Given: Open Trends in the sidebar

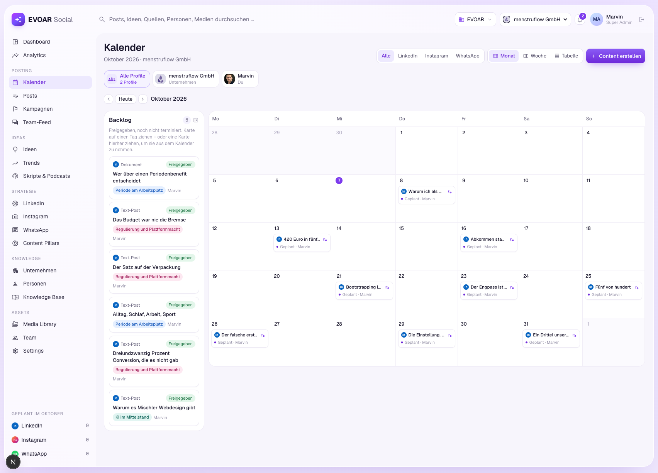Looking at the screenshot, I should pyautogui.click(x=50, y=163).
